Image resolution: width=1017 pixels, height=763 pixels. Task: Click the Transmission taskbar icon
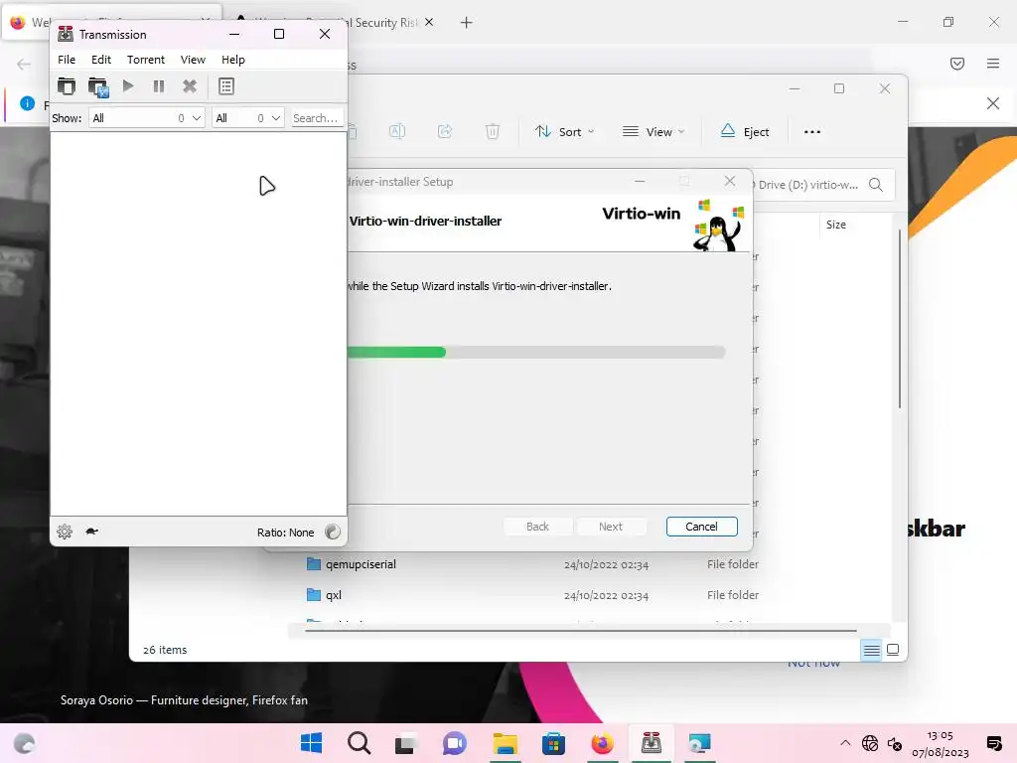pos(652,743)
